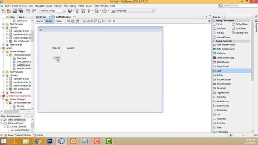Click the New File toolbar icon

coord(3,11)
